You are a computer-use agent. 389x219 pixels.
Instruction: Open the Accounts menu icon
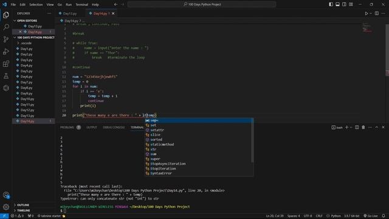(x=6, y=195)
